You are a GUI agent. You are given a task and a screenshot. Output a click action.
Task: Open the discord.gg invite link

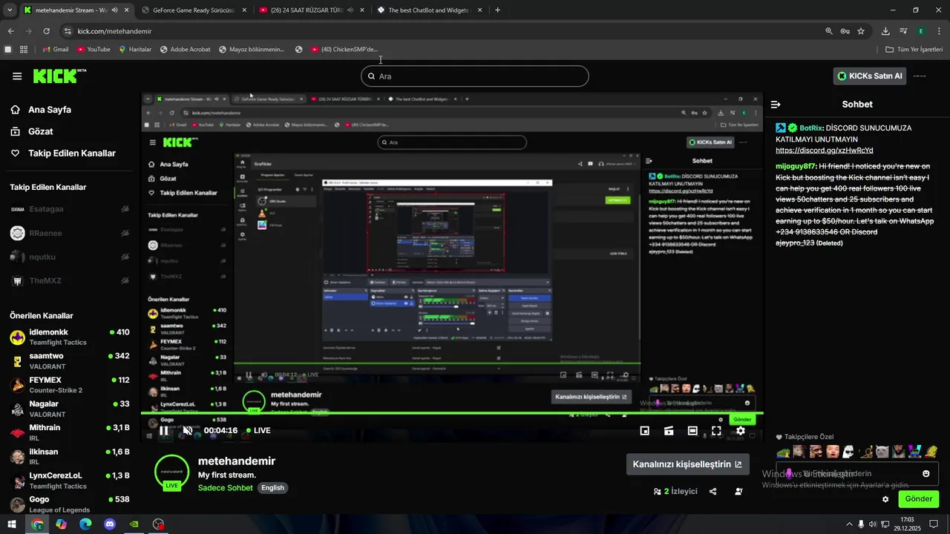point(825,150)
